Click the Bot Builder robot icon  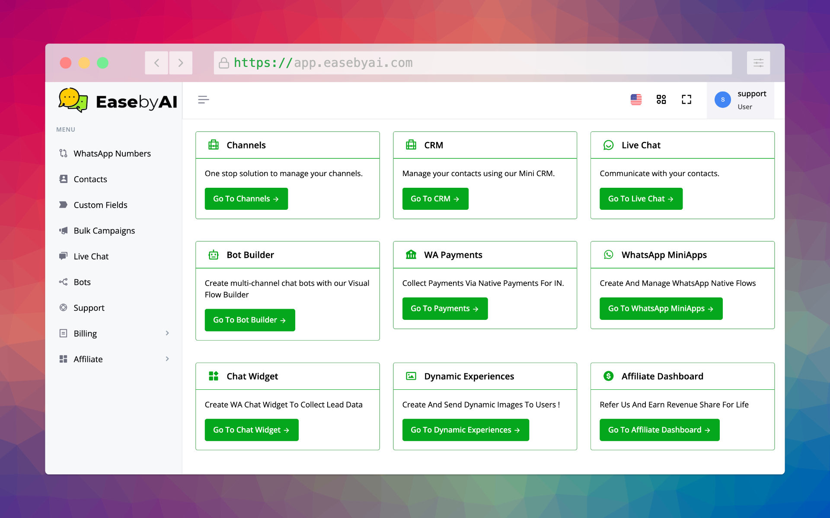[x=214, y=255]
